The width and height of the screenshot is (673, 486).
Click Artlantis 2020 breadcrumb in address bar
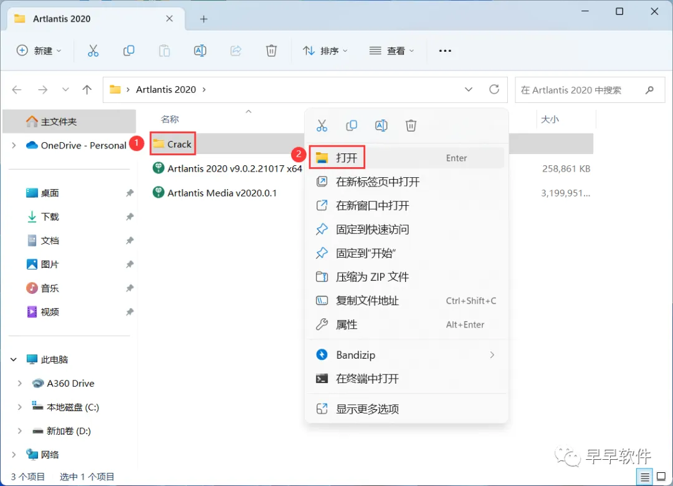[166, 89]
